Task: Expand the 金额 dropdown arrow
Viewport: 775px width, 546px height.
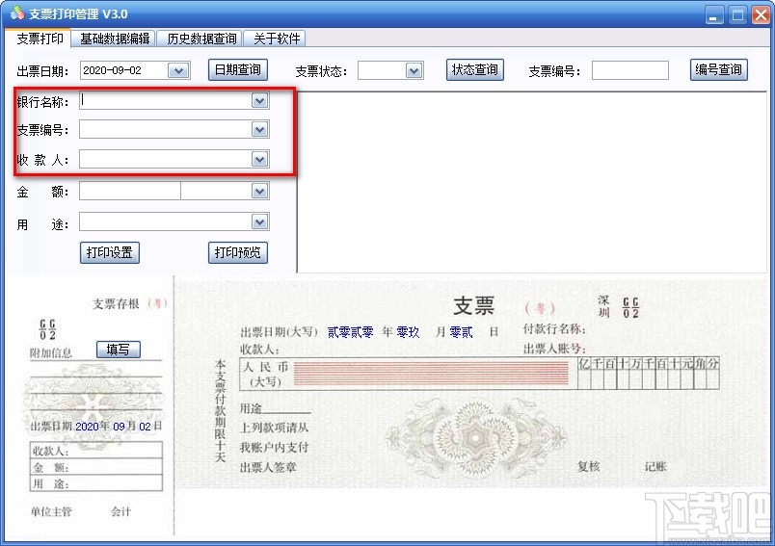Action: 259,191
